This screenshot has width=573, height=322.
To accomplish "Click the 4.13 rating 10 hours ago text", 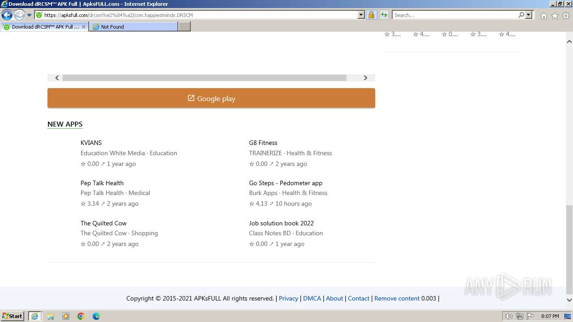I will point(280,203).
